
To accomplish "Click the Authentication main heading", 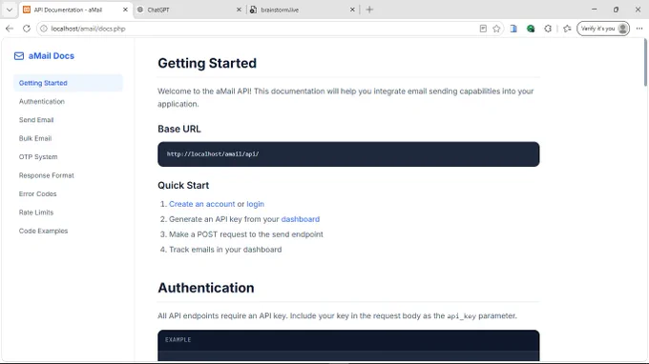I will [206, 288].
